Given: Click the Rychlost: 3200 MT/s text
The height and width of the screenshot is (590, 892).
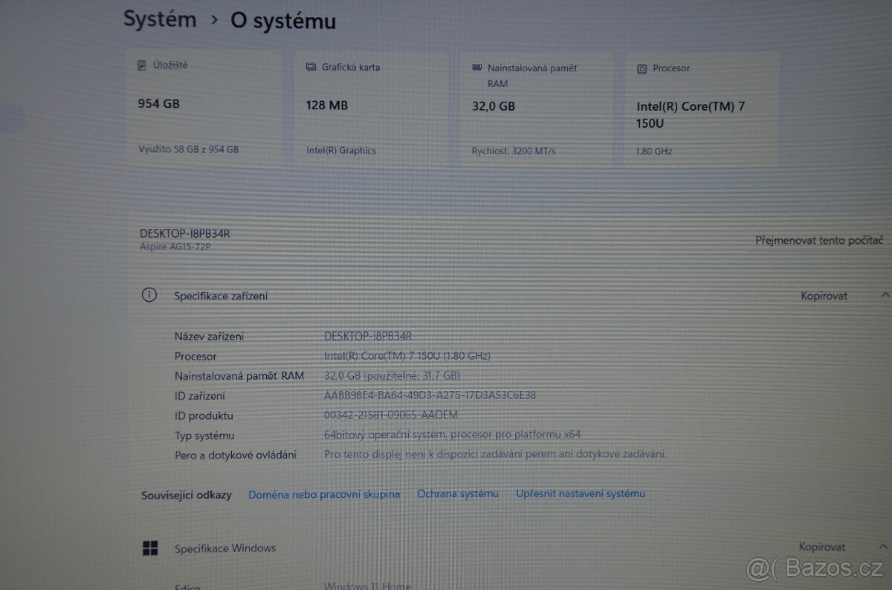Looking at the screenshot, I should (514, 151).
